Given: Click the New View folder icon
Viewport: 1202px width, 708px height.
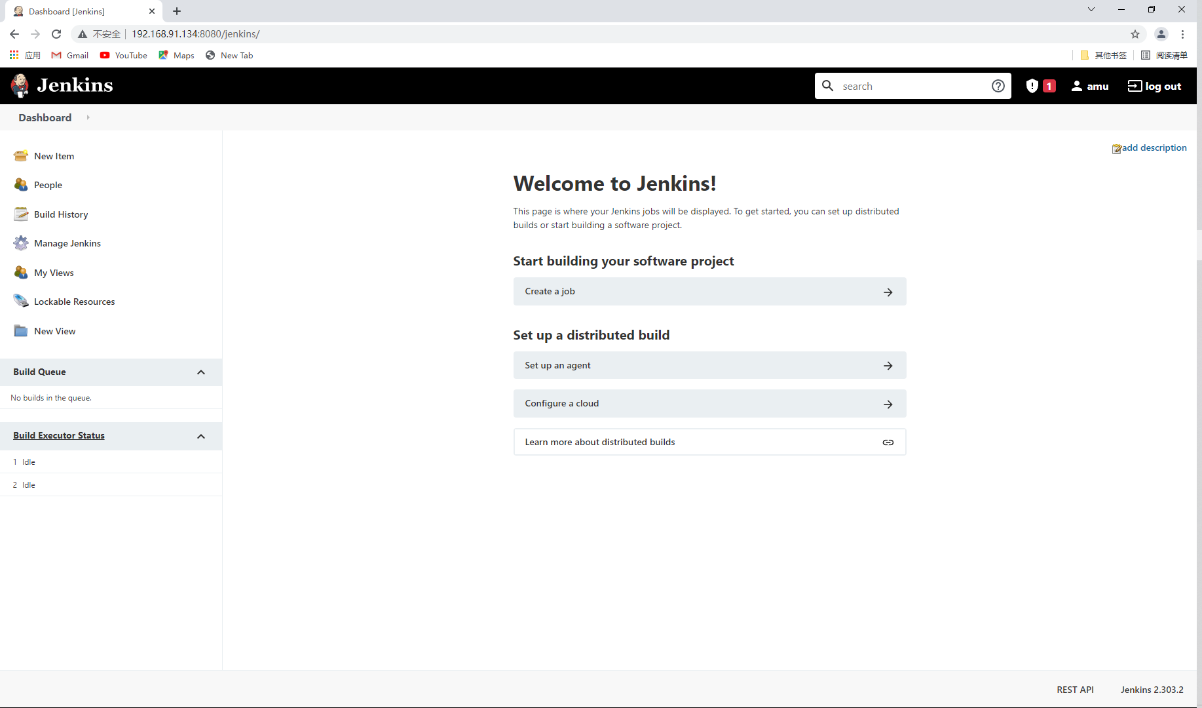Looking at the screenshot, I should click(x=21, y=331).
